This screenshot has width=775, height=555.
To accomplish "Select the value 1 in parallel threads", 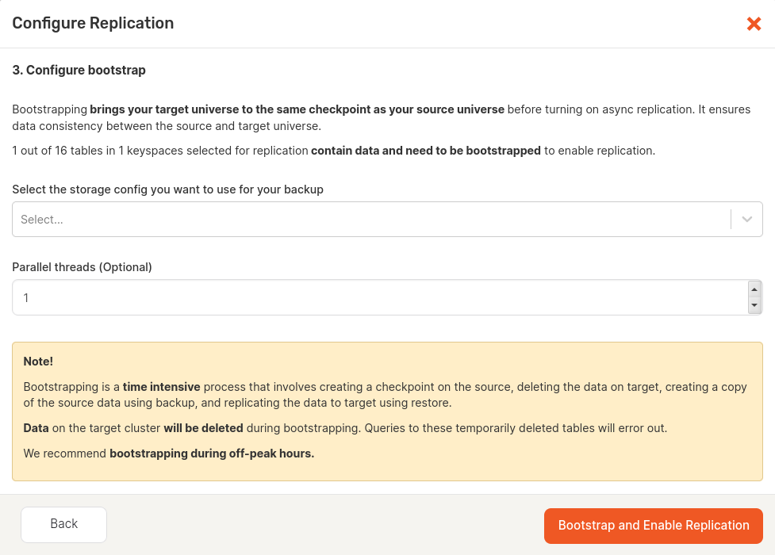I will click(x=25, y=297).
